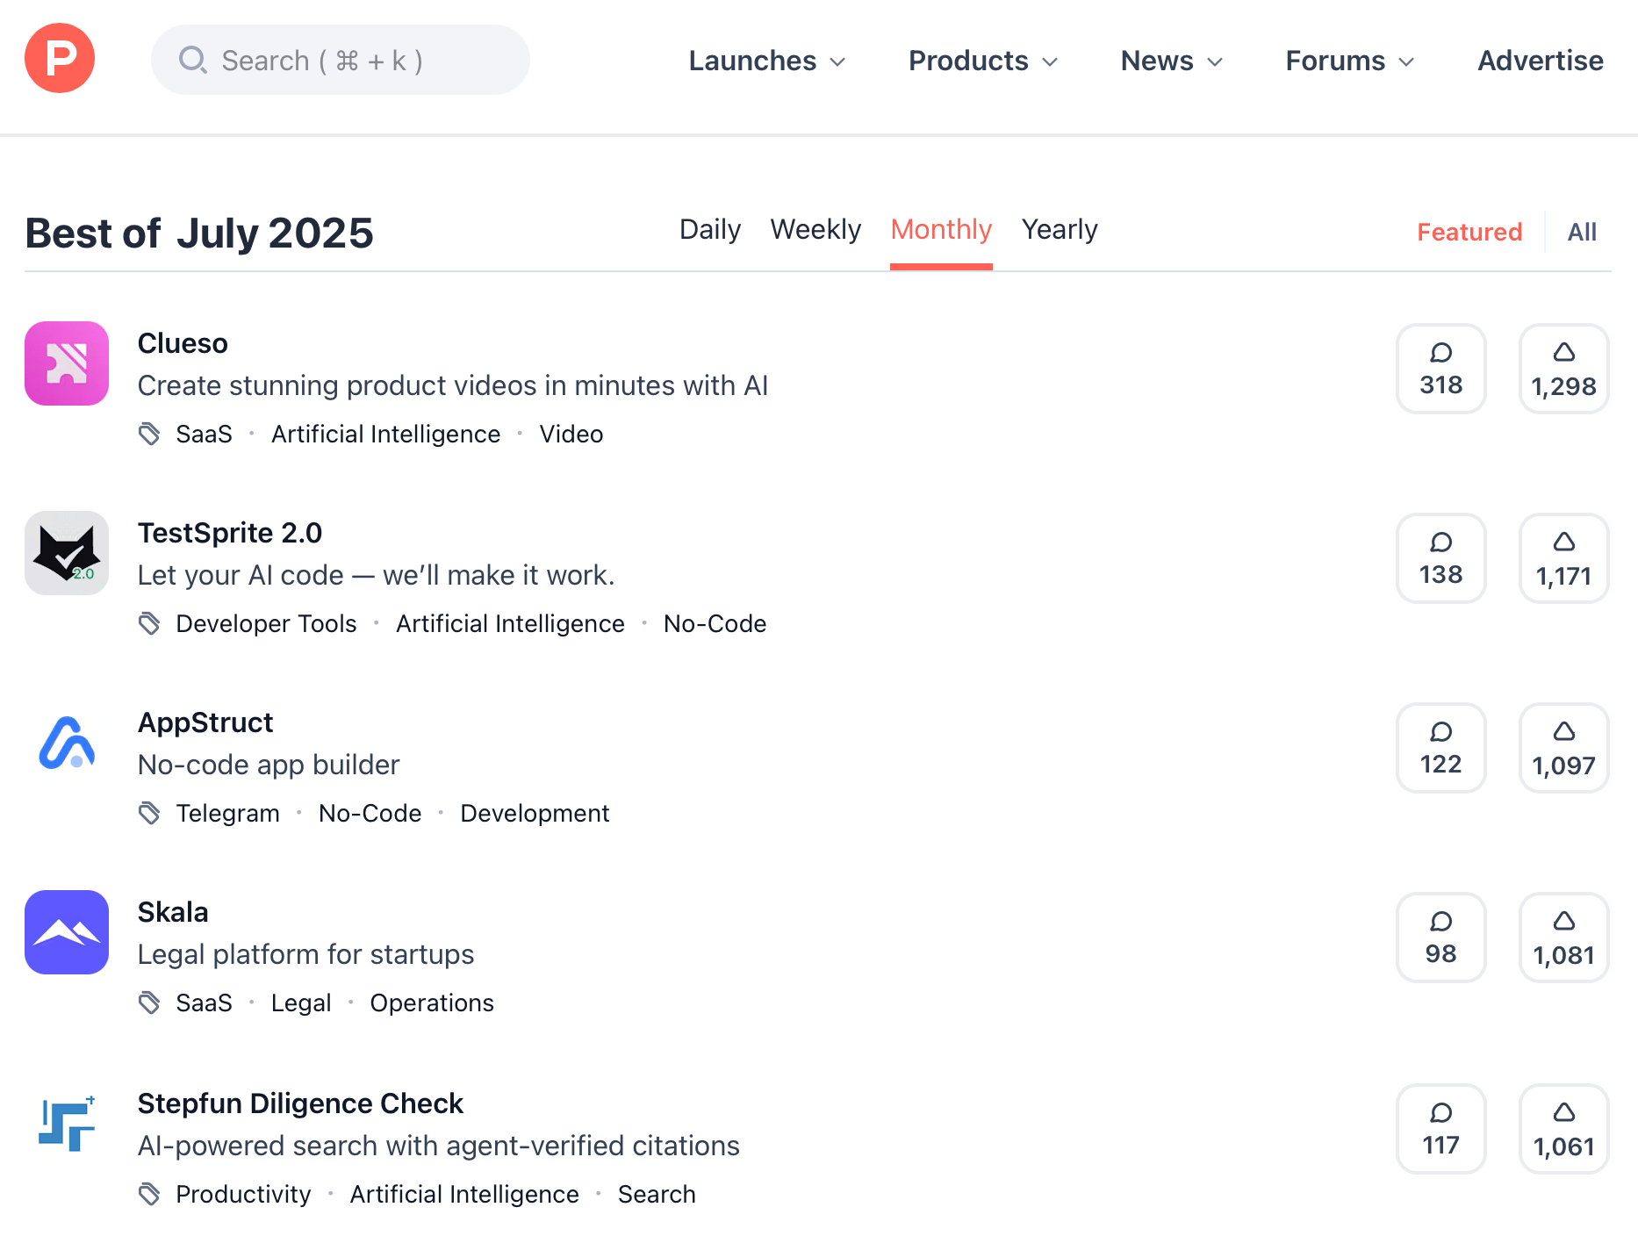Click the tag icon beside Skala's SaaS

click(x=149, y=1002)
